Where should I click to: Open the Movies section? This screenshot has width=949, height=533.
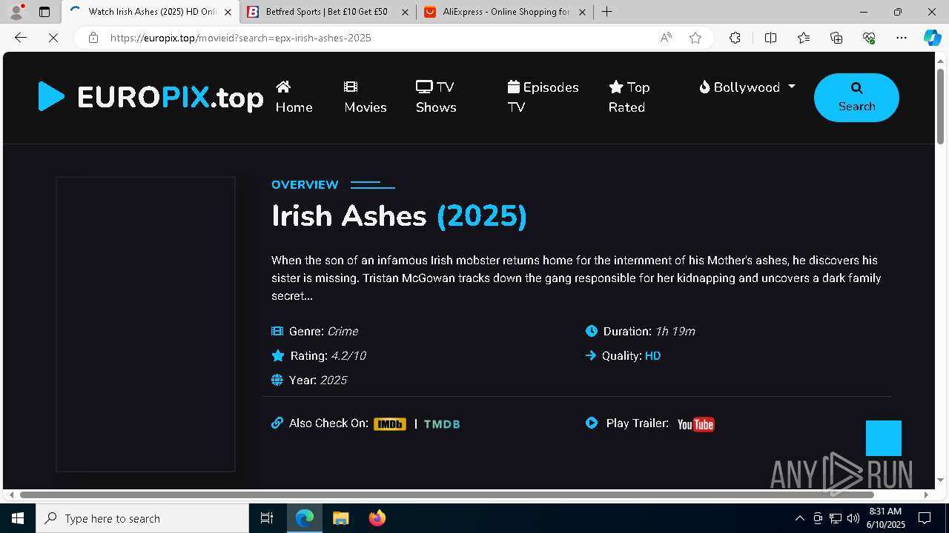pos(365,97)
